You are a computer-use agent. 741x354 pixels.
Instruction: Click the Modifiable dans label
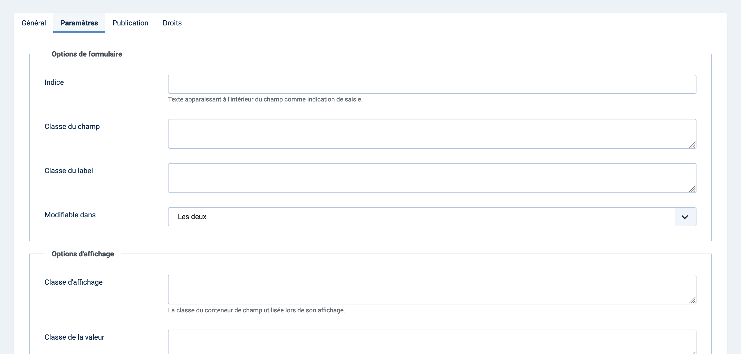coord(70,215)
